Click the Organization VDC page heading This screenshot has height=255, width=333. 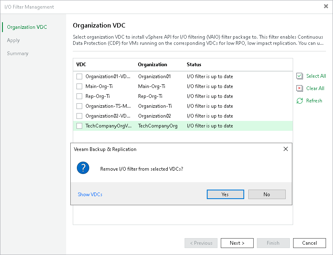click(99, 25)
